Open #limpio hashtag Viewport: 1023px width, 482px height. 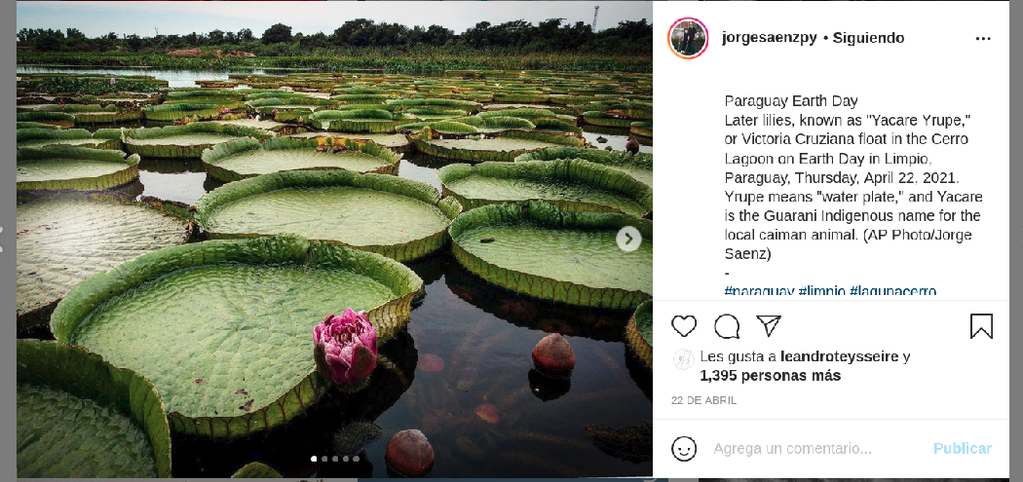tap(821, 291)
